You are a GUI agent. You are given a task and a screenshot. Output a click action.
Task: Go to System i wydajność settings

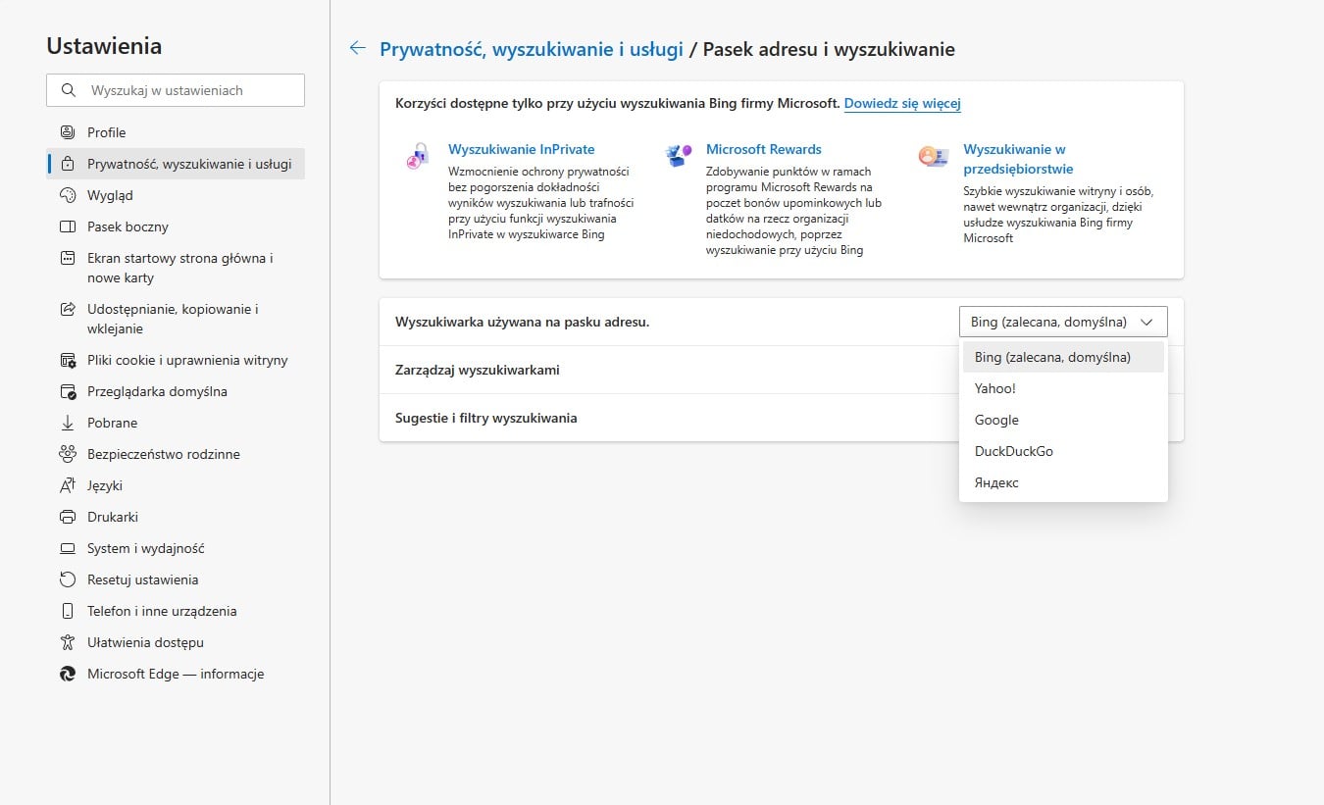coord(145,548)
